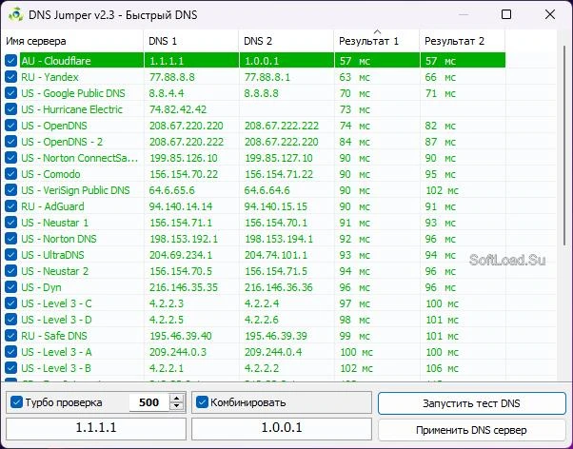573x449 pixels.
Task: Toggle the RU - Safe DNS checkbox
Action: (11, 336)
